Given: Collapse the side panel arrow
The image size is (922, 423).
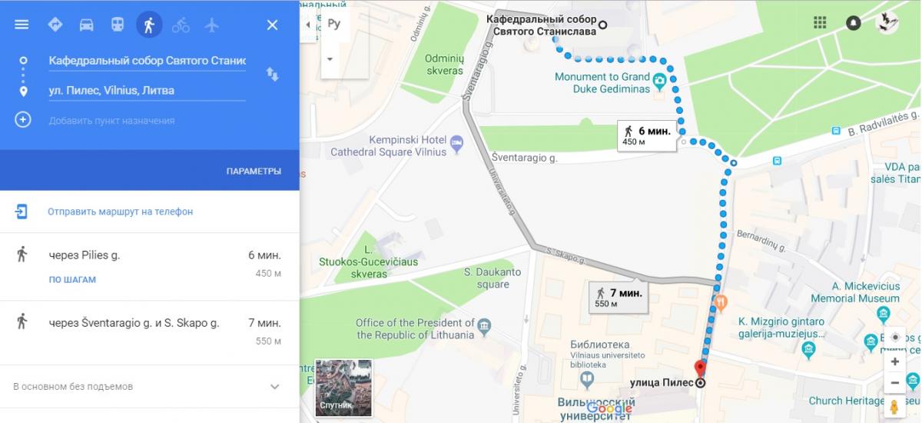Looking at the screenshot, I should tap(308, 25).
